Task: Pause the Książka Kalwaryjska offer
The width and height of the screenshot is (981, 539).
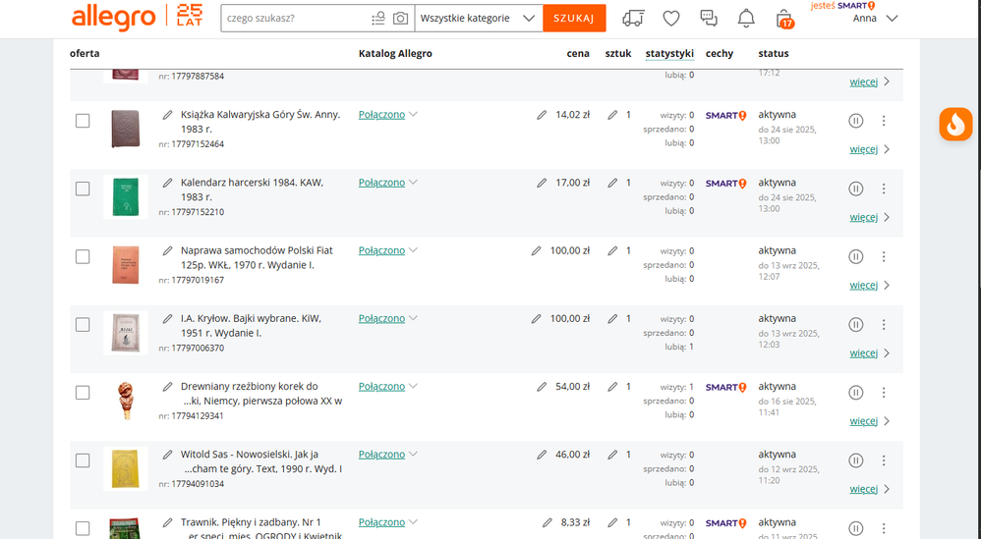Action: (x=856, y=121)
